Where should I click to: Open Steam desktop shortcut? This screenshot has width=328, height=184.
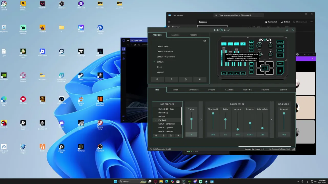tap(81, 76)
